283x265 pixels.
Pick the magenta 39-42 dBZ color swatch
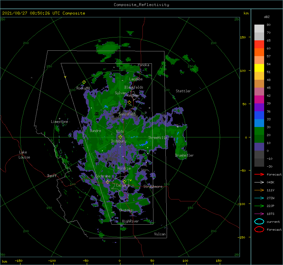[x=259, y=100]
